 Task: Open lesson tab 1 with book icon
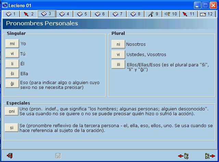(11, 14)
